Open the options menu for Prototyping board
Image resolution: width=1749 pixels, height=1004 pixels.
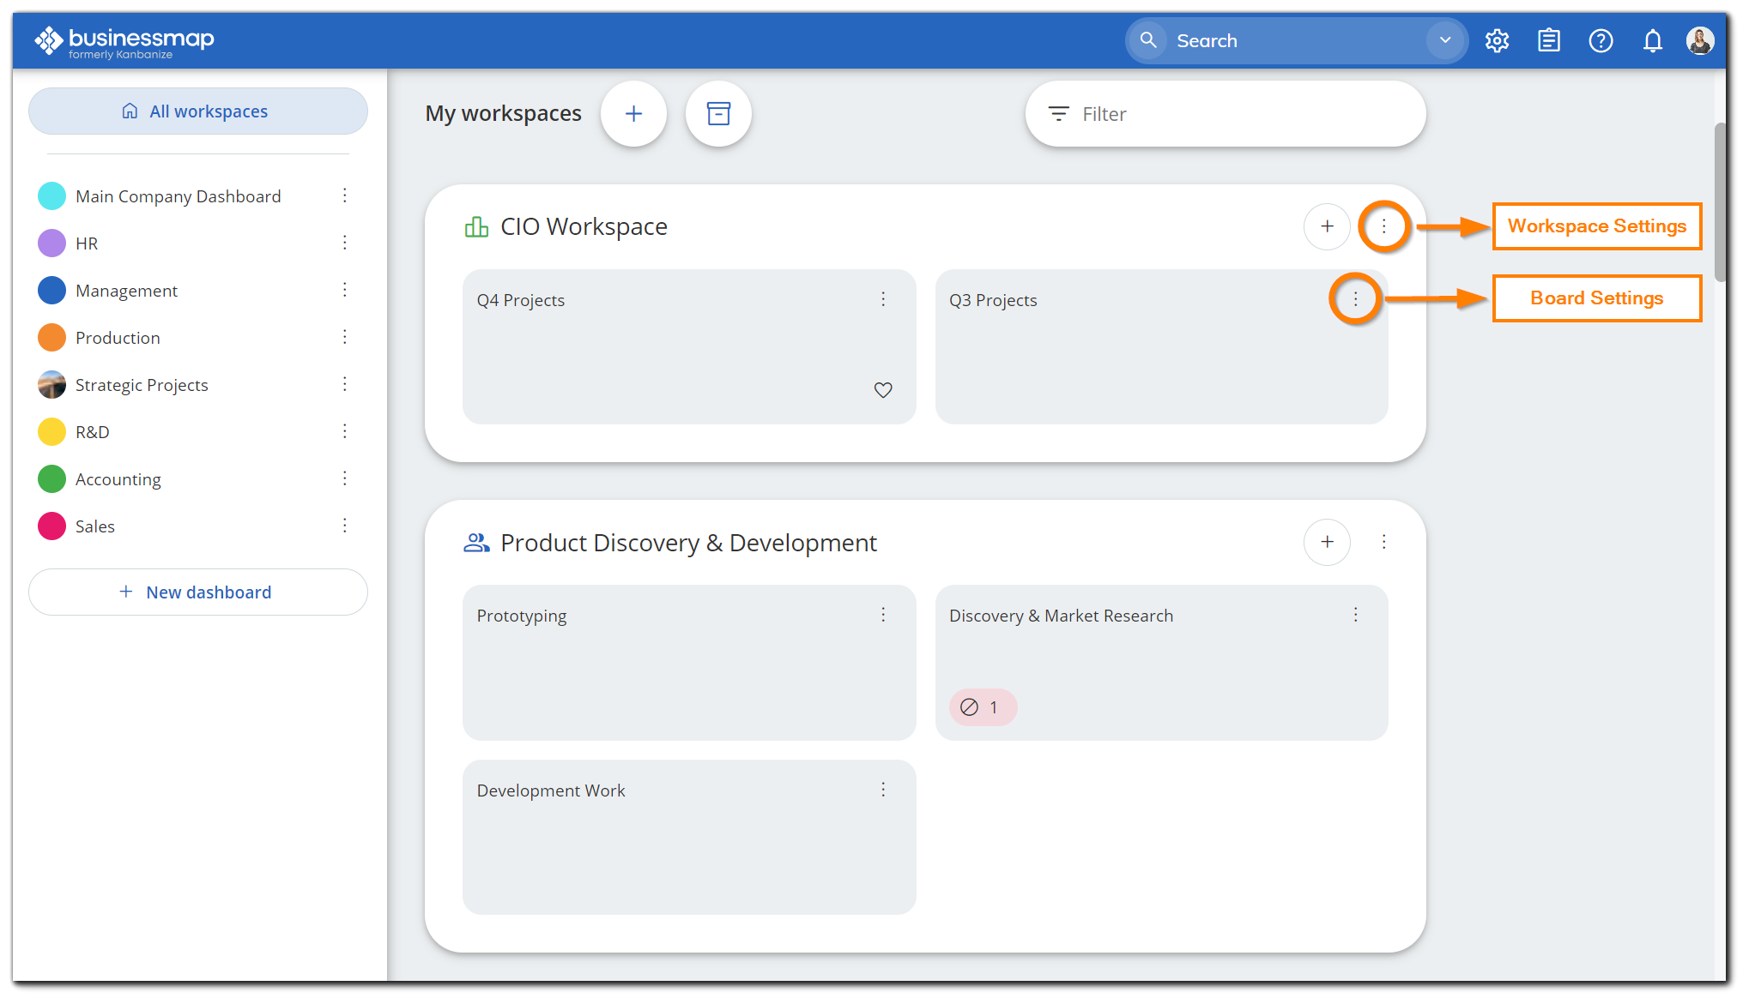point(883,615)
